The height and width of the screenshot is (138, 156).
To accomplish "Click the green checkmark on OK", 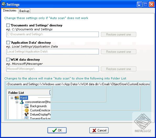I will click(x=55, y=130).
